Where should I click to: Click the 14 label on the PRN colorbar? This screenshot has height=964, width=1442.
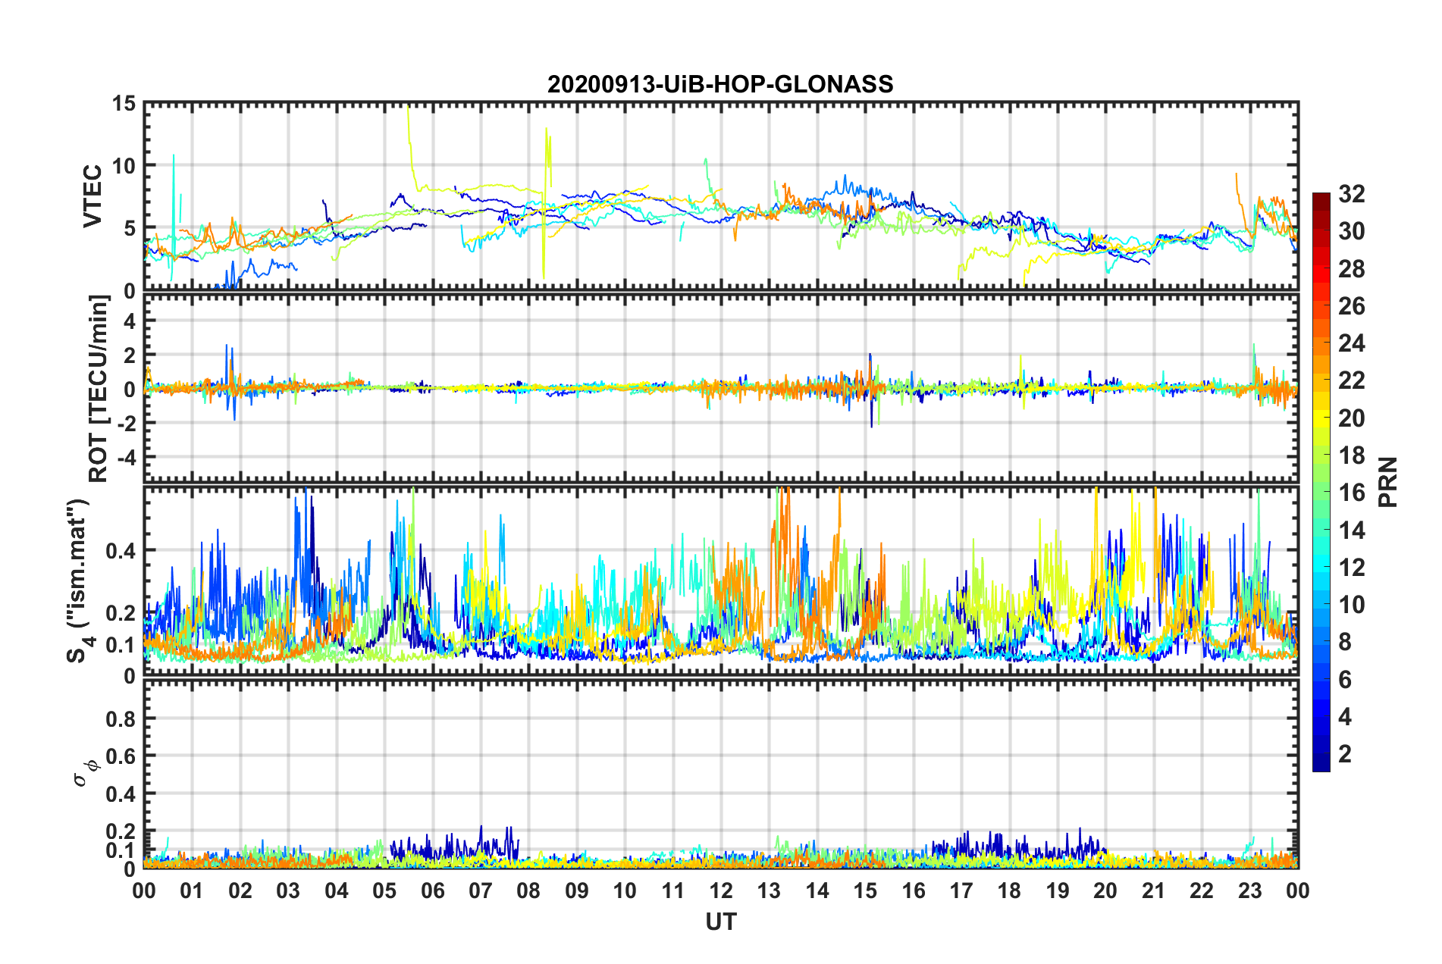[1352, 531]
